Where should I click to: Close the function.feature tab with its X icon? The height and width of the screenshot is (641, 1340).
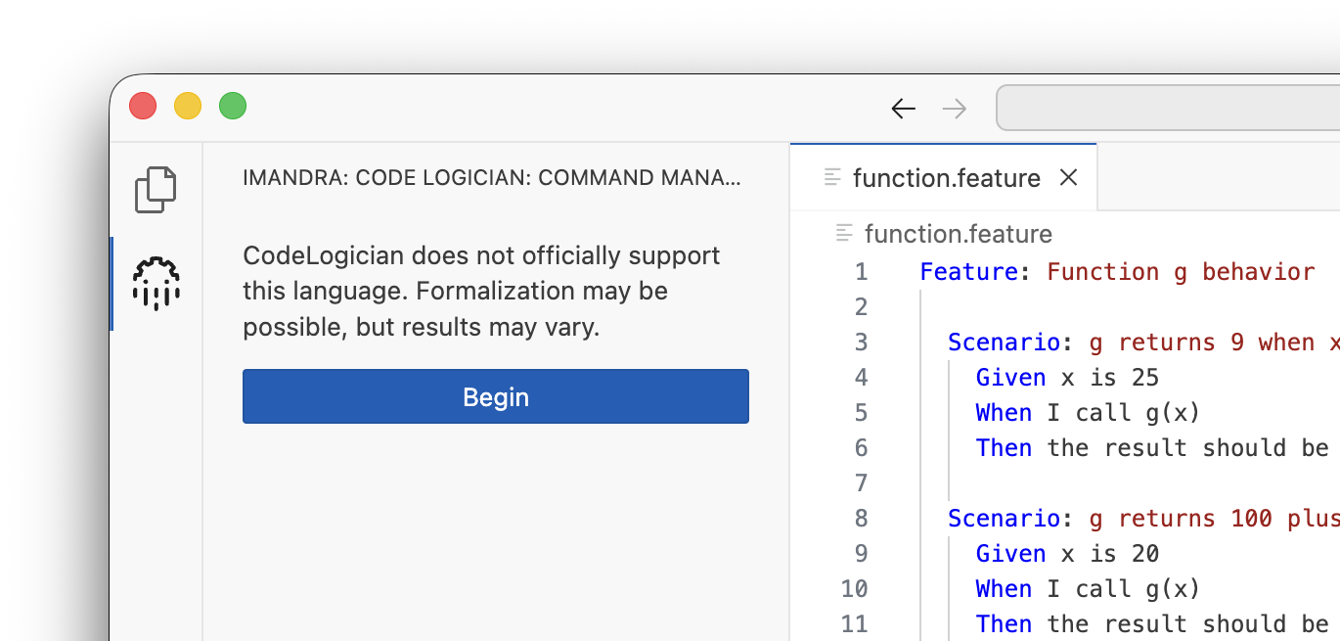[x=1068, y=177]
